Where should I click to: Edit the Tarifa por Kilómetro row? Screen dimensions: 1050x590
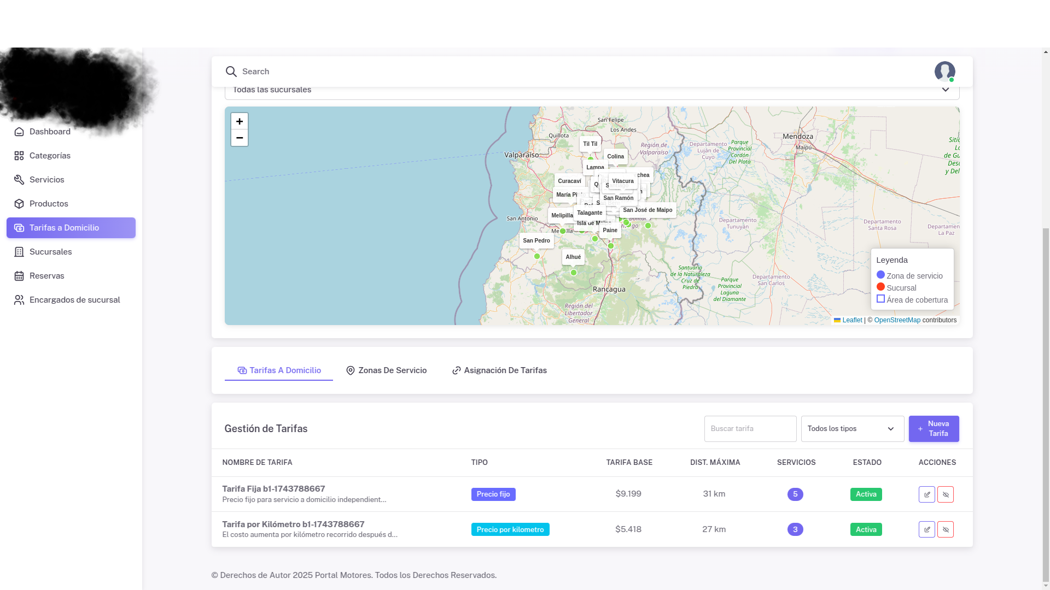(926, 529)
